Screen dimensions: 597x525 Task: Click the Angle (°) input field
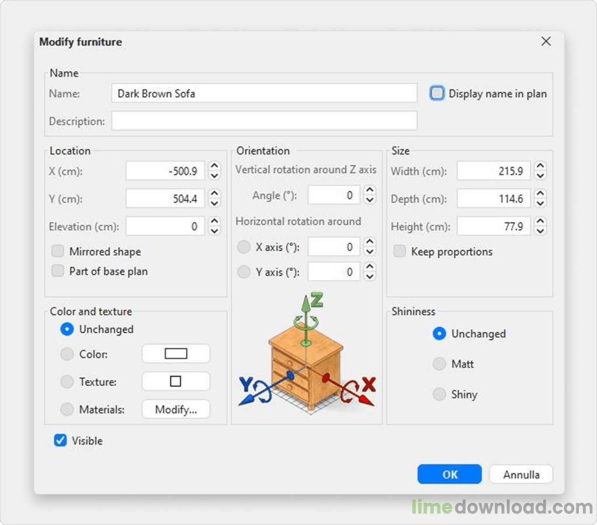[334, 195]
